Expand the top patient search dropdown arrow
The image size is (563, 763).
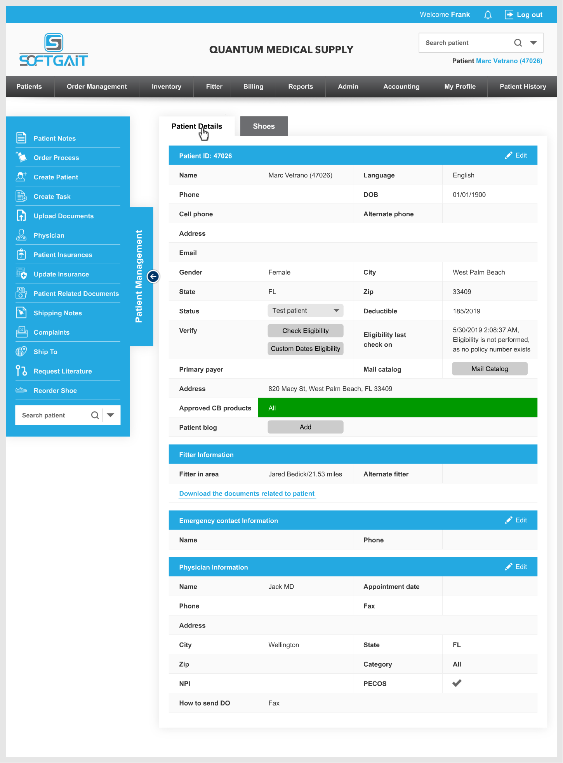pos(534,43)
